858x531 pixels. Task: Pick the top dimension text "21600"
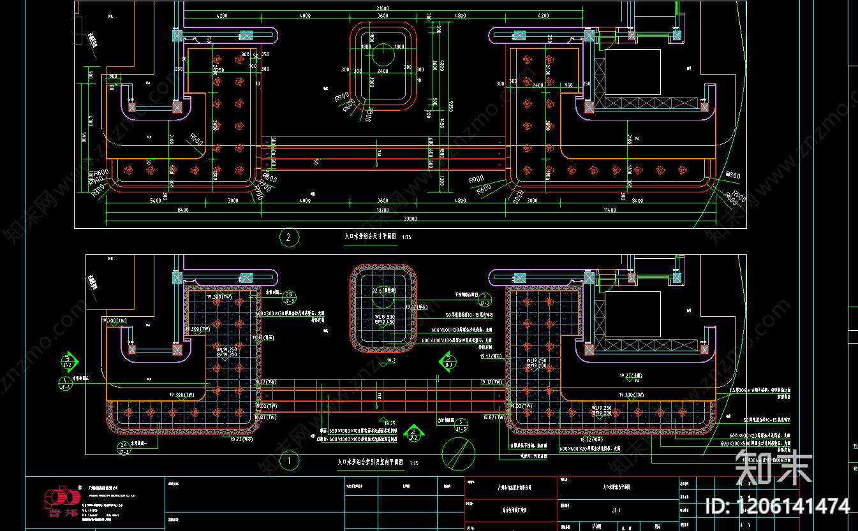click(382, 7)
